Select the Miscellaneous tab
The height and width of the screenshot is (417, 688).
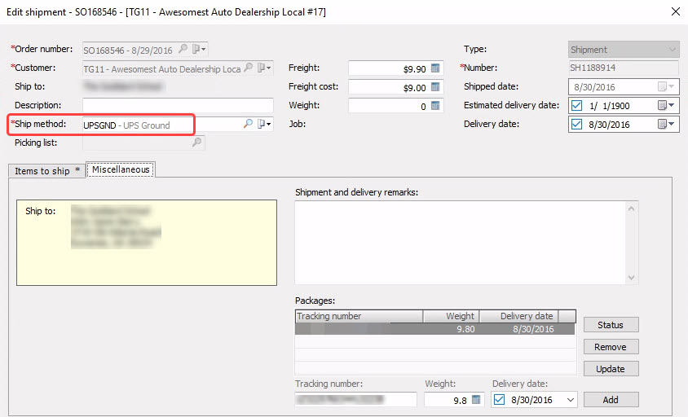coord(121,169)
